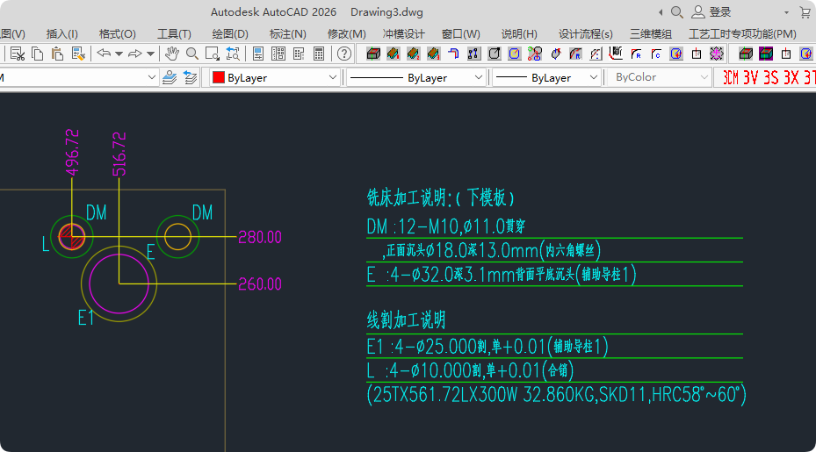Click the blue circle target icon
This screenshot has width=816, height=452.
pos(514,54)
